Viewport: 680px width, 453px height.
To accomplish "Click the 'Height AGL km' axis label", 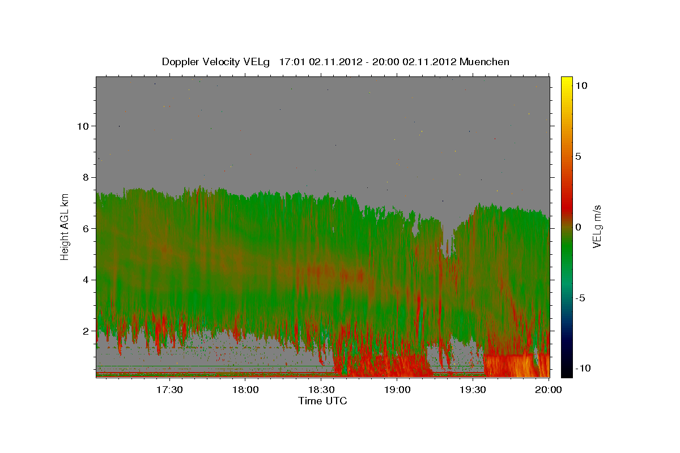I will [65, 226].
